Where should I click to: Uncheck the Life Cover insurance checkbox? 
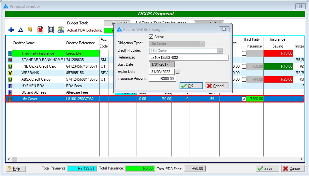click(x=244, y=99)
